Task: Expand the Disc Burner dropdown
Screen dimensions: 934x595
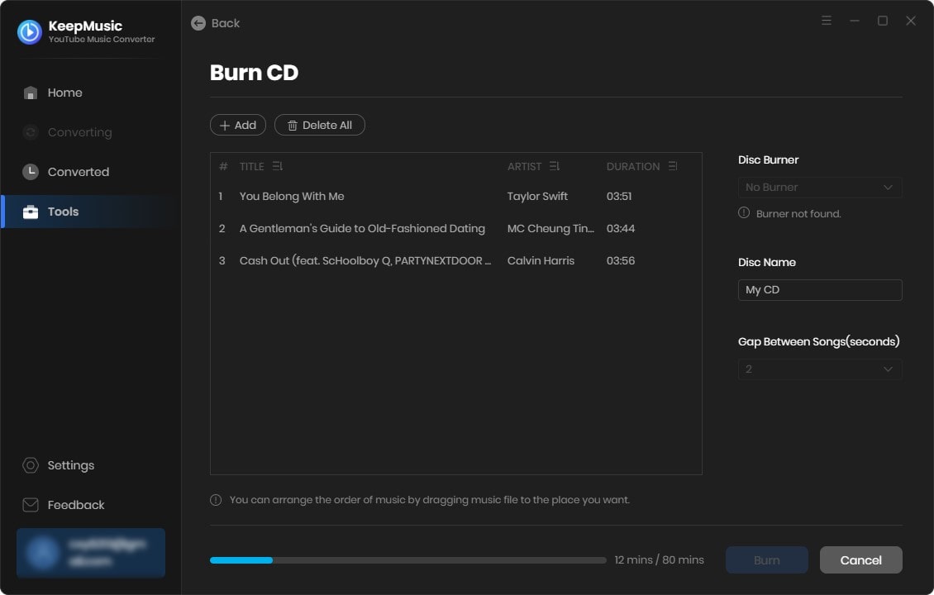Action: coord(819,188)
